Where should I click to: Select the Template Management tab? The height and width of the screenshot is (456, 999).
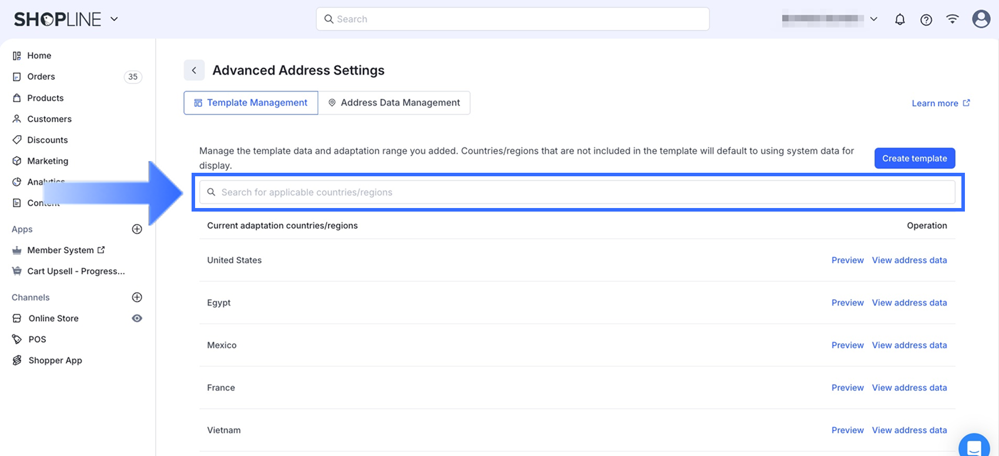pyautogui.click(x=251, y=103)
